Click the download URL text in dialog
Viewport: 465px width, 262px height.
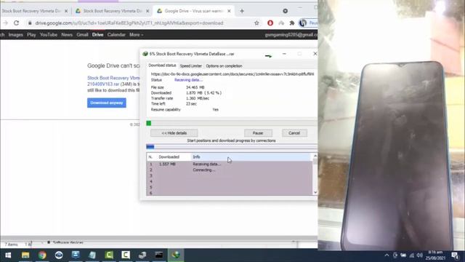coord(232,74)
